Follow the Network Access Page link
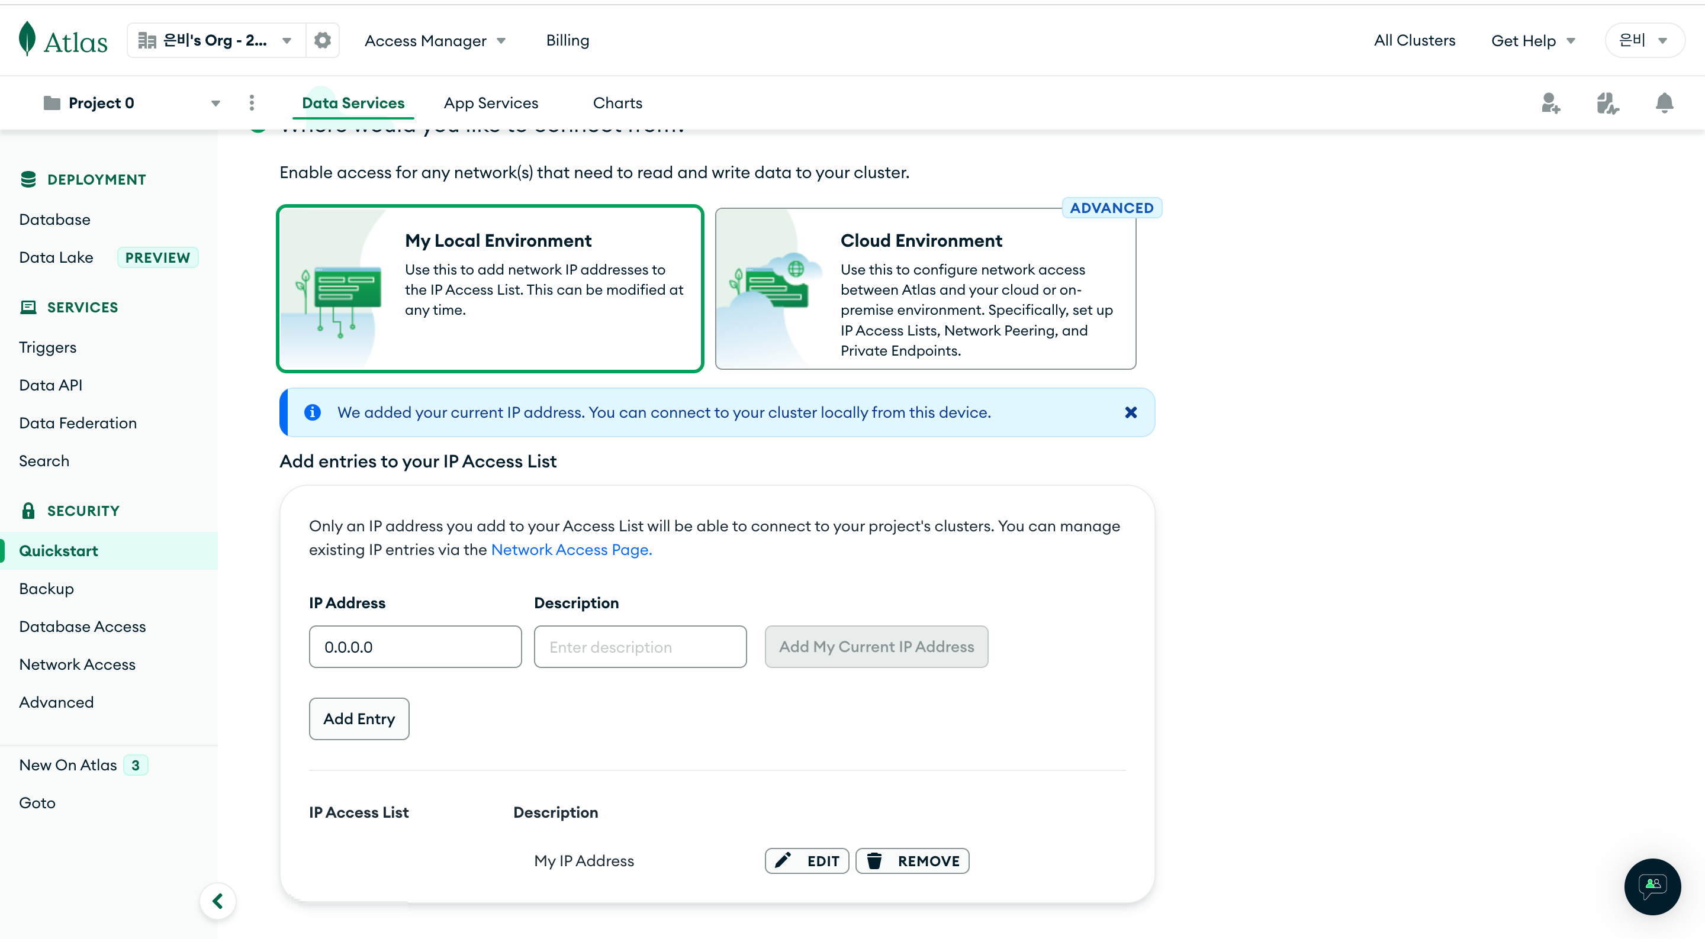The image size is (1705, 939). click(571, 549)
